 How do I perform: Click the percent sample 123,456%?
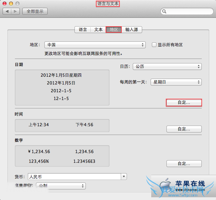point(39,161)
